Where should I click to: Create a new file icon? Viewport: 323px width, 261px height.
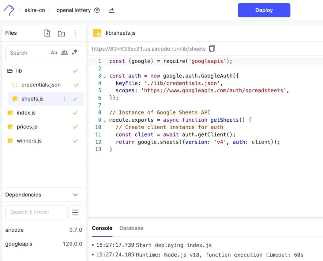point(47,33)
